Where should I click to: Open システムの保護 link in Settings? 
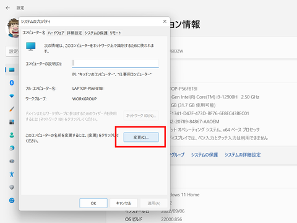pos(204,155)
